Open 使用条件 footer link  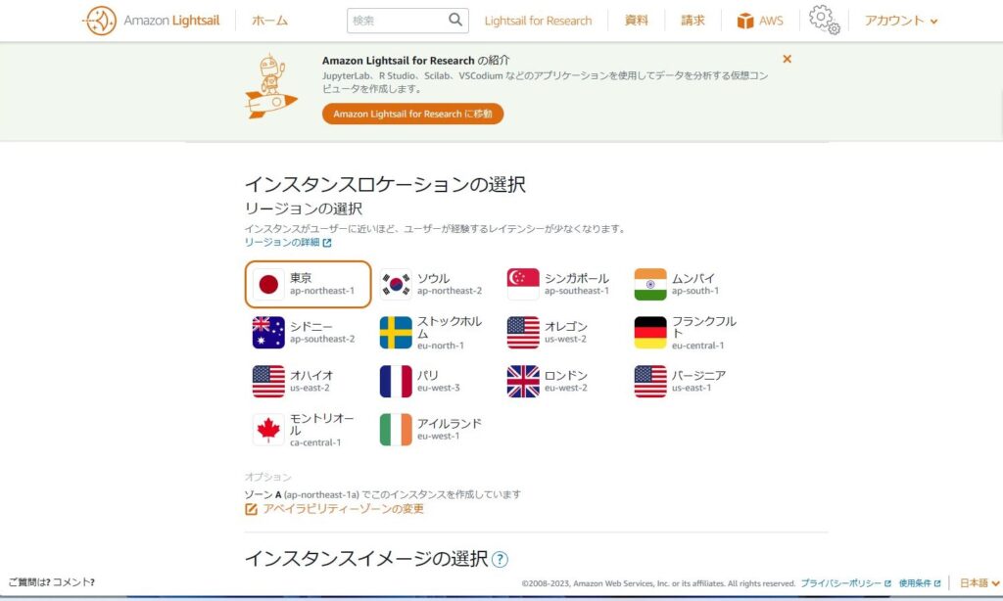[915, 583]
